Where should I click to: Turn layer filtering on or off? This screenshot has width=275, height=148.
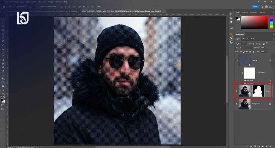tap(267, 43)
